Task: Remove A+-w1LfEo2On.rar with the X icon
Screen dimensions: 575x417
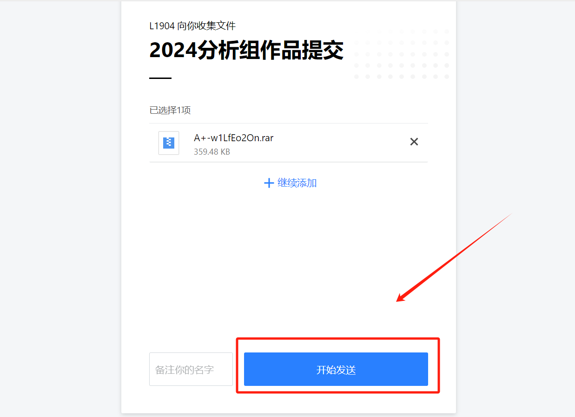Action: pyautogui.click(x=414, y=142)
